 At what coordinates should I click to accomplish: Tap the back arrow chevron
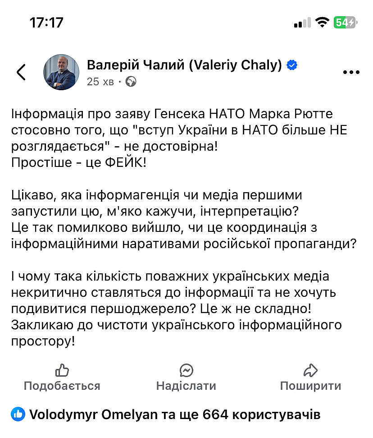[x=21, y=72]
